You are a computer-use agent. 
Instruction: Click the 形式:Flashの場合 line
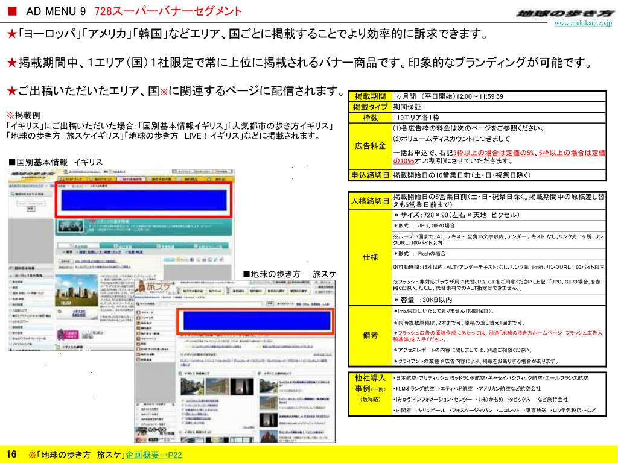pyautogui.click(x=419, y=254)
